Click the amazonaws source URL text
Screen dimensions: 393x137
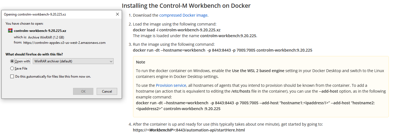[64, 43]
